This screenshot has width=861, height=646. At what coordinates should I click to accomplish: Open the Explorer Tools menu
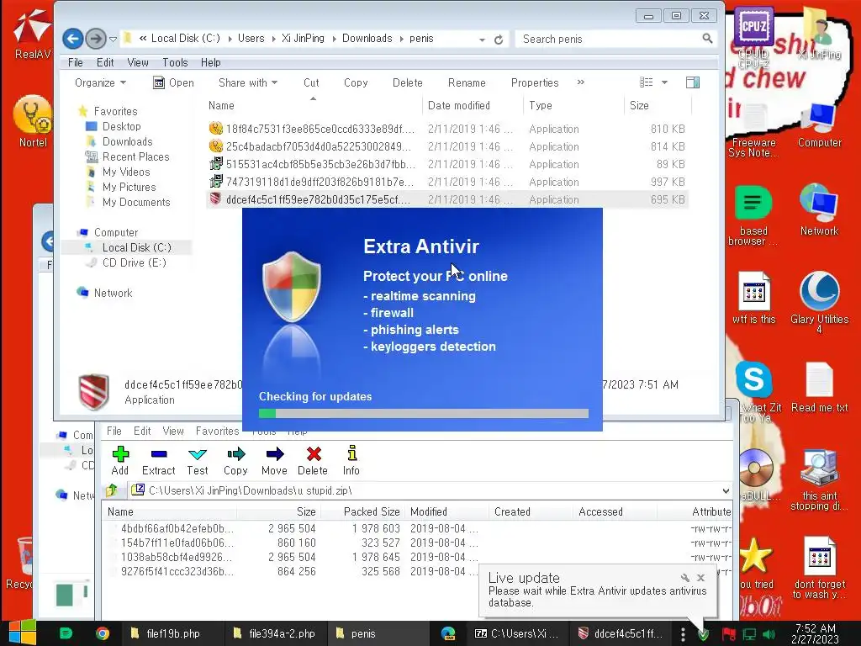[175, 62]
